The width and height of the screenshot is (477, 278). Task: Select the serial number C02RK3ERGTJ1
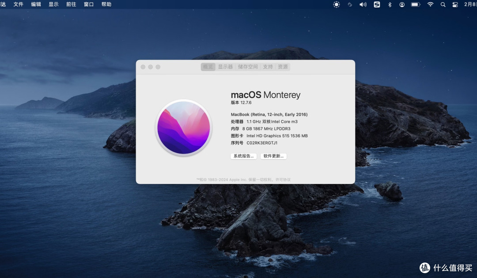pyautogui.click(x=262, y=143)
